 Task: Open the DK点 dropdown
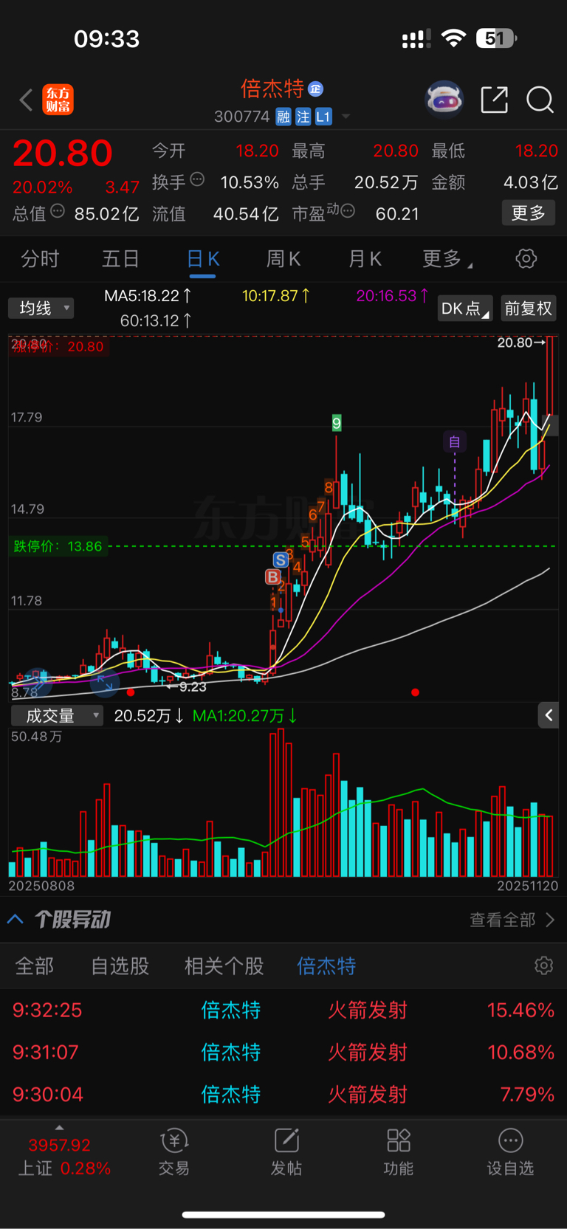coord(465,309)
